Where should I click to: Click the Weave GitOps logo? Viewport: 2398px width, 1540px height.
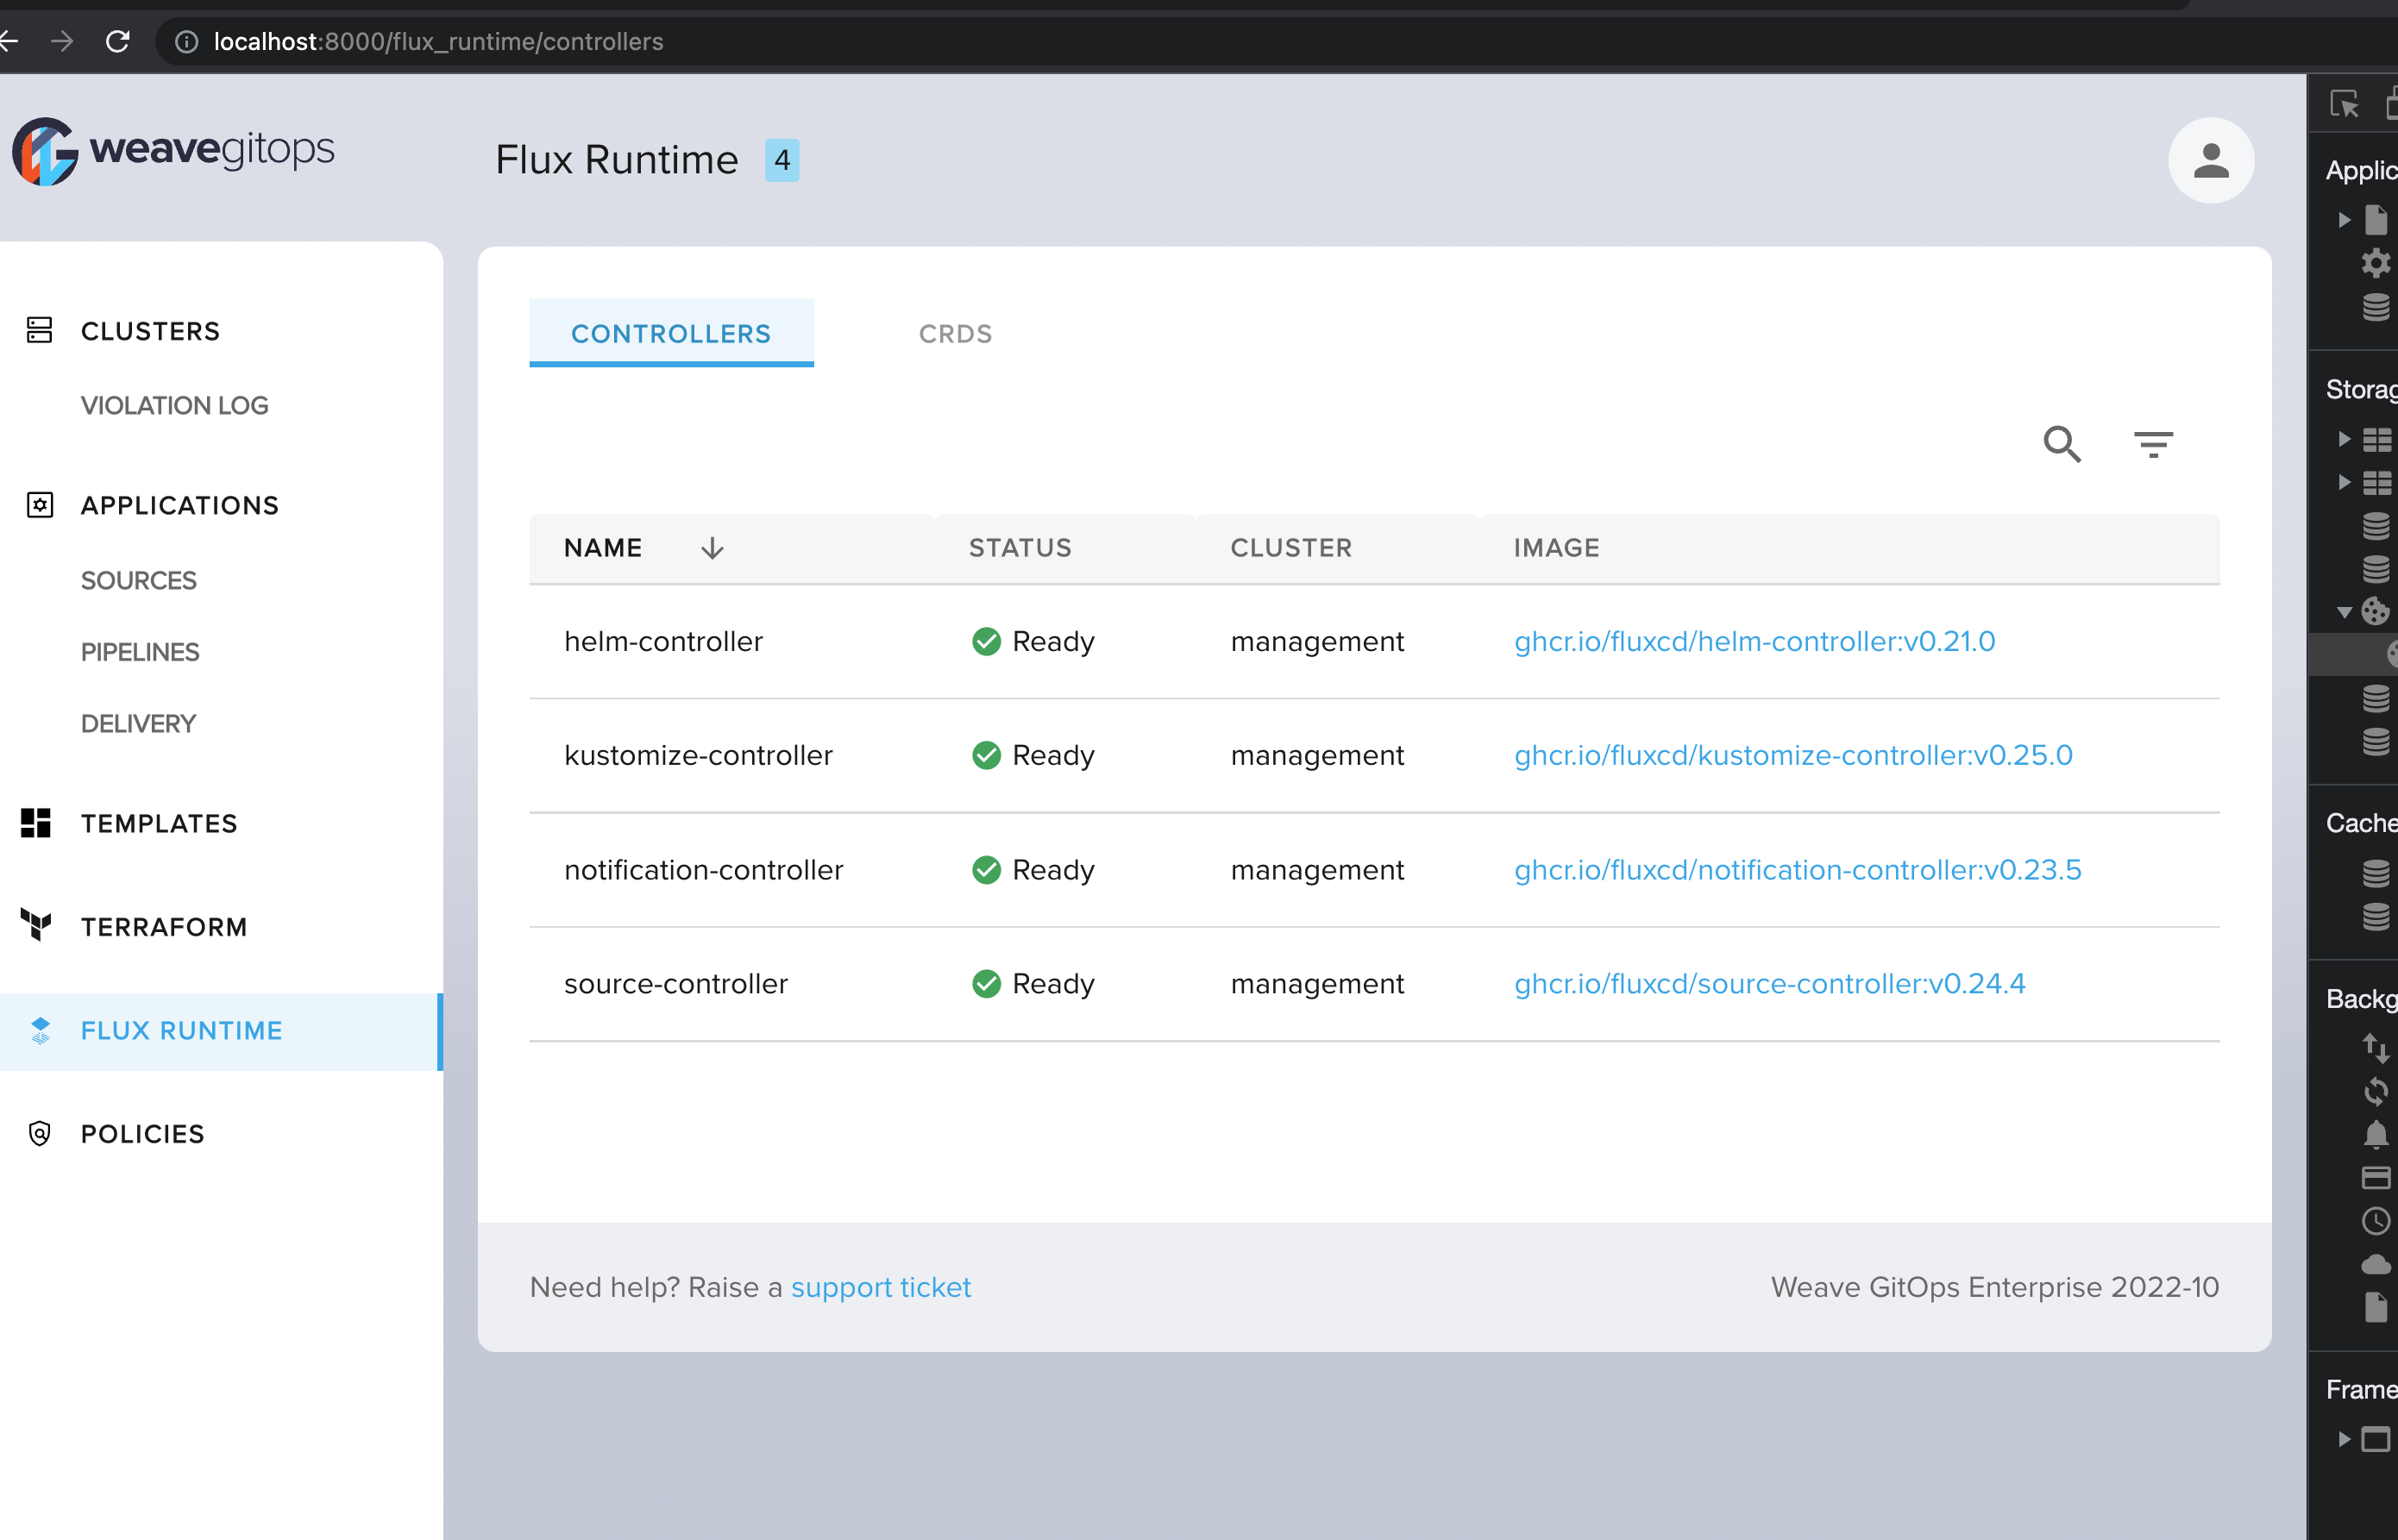[173, 150]
